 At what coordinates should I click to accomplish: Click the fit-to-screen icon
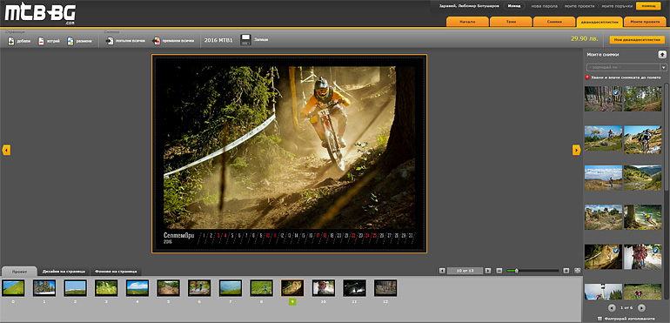(x=577, y=271)
